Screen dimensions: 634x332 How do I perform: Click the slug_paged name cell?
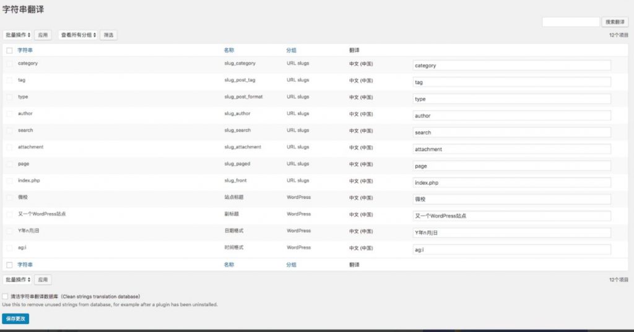coord(237,164)
